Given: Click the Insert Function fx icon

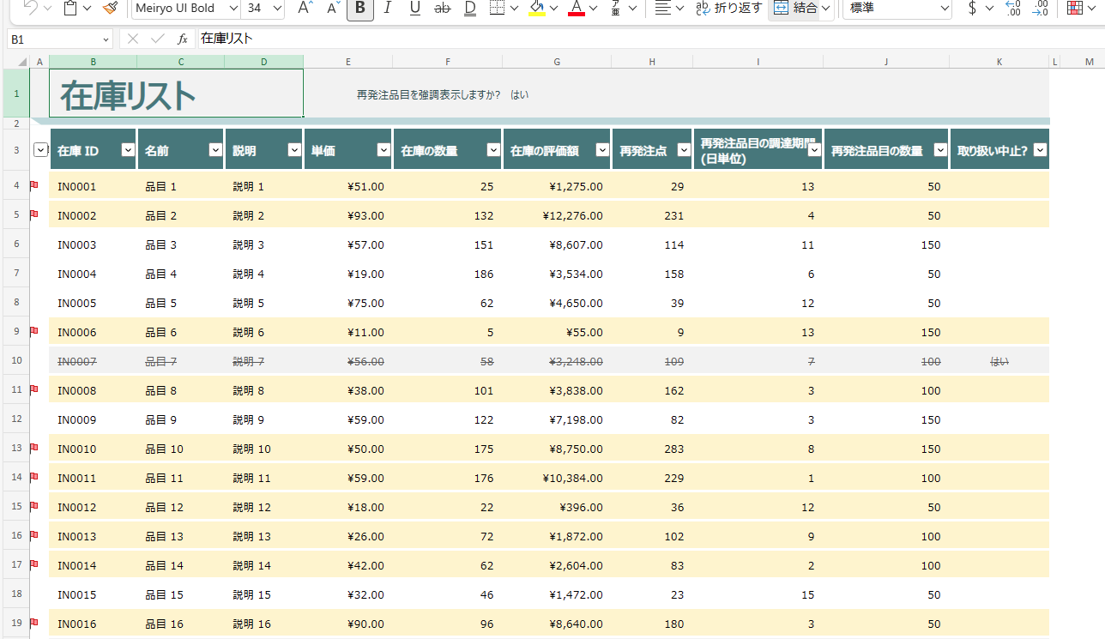Looking at the screenshot, I should tap(183, 39).
